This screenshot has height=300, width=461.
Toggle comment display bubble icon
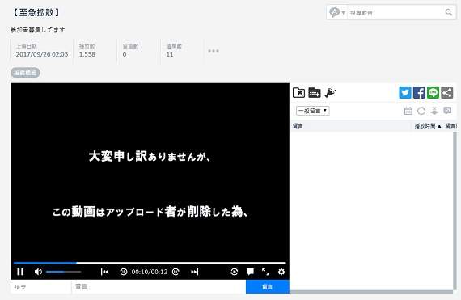(250, 272)
